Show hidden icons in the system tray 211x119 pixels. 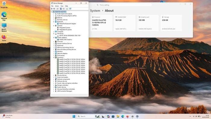click(190, 116)
